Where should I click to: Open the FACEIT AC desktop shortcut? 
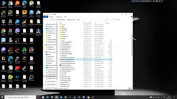tap(17, 41)
